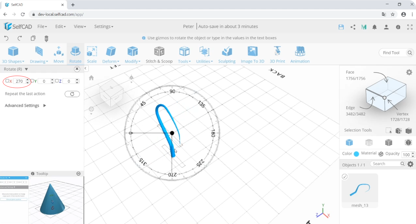The height and width of the screenshot is (224, 416).
Task: Reload the browser page
Action: (23, 14)
